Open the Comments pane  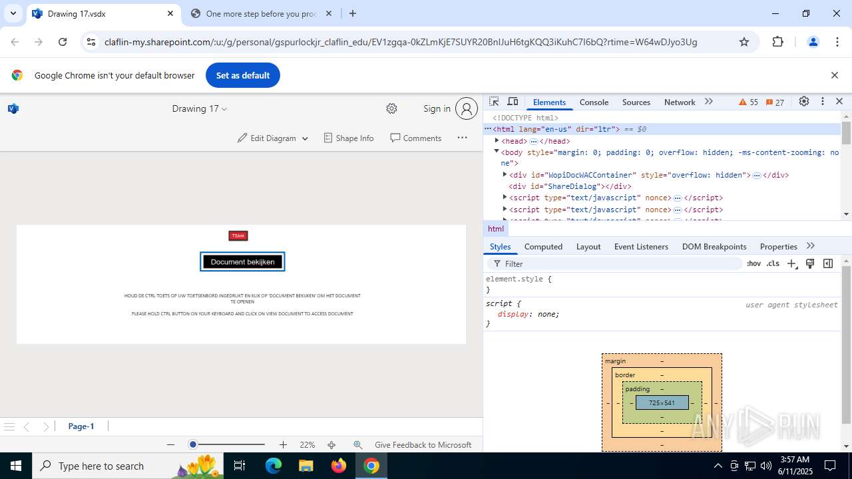click(416, 138)
